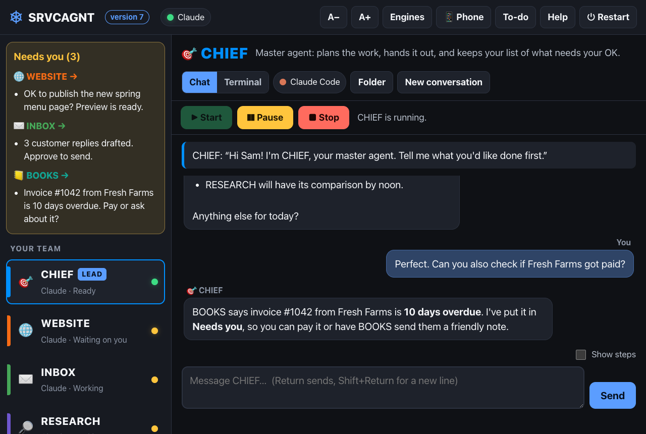Stop the CHIEF agent

(x=324, y=118)
